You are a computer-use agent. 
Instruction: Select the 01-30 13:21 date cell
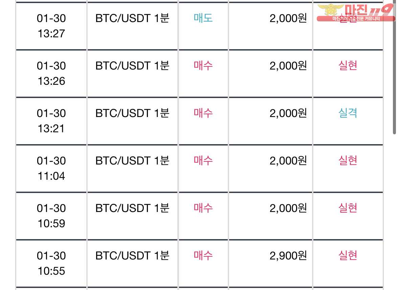[x=51, y=121]
